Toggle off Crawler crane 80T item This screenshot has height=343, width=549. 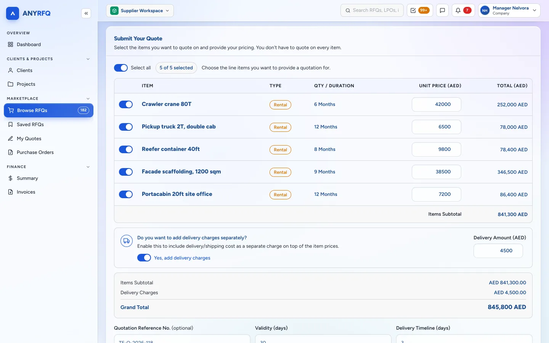(126, 104)
